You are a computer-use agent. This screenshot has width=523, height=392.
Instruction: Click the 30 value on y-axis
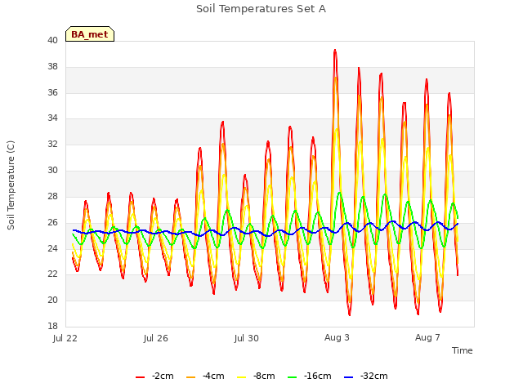pyautogui.click(x=52, y=170)
